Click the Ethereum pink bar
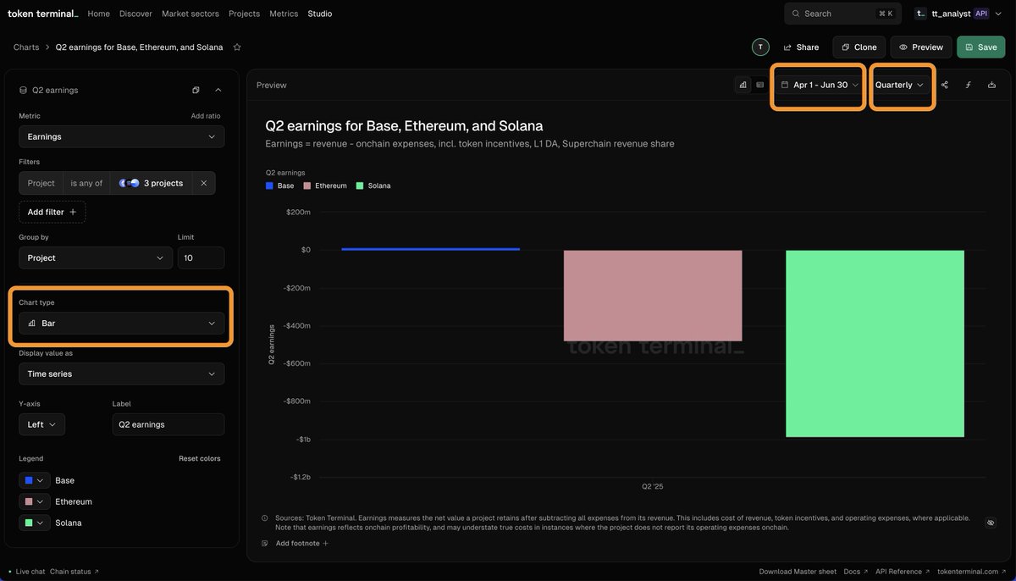This screenshot has width=1016, height=581. pyautogui.click(x=653, y=296)
